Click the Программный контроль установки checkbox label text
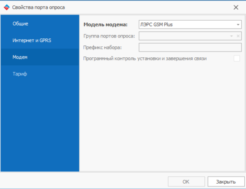This screenshot has height=189, width=246. point(145,59)
